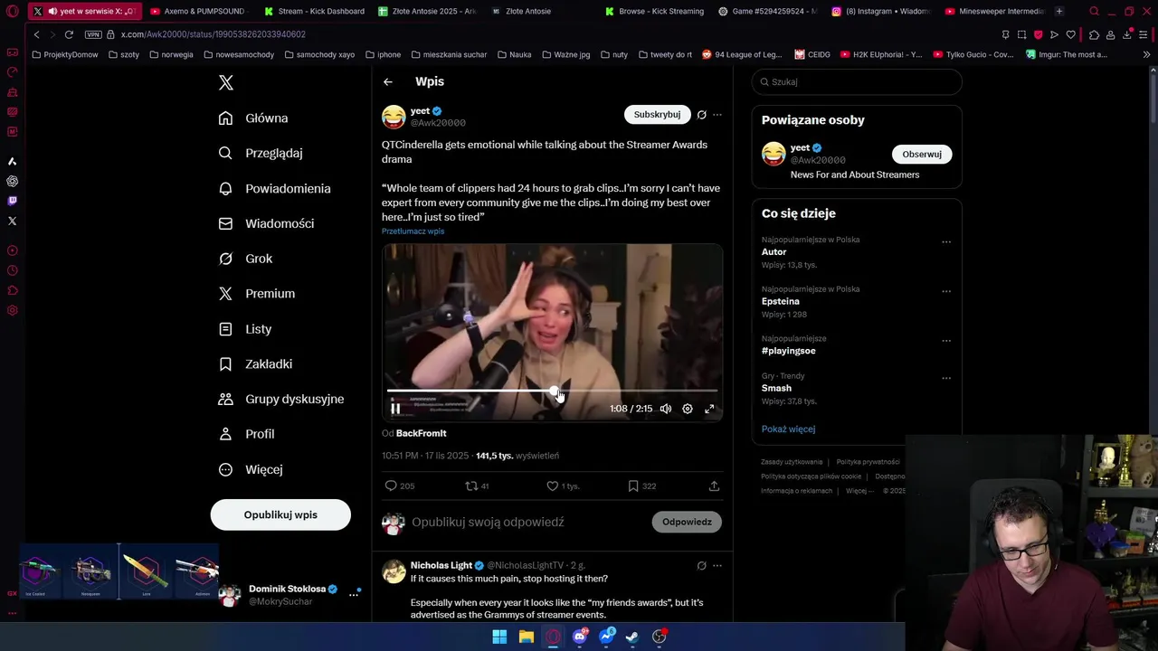Open Premium in the sidebar
Image resolution: width=1158 pixels, height=651 pixels.
257,294
